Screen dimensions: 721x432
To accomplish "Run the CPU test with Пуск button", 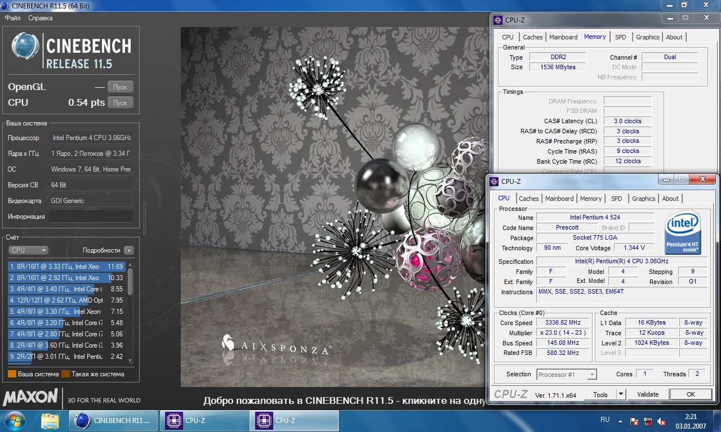I will (x=120, y=103).
